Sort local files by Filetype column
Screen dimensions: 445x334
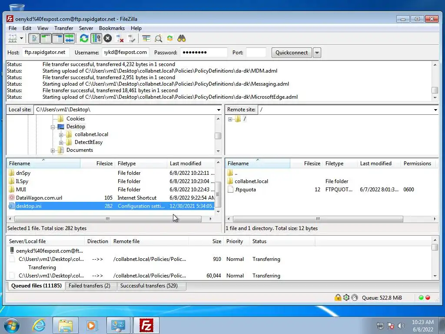pos(141,164)
